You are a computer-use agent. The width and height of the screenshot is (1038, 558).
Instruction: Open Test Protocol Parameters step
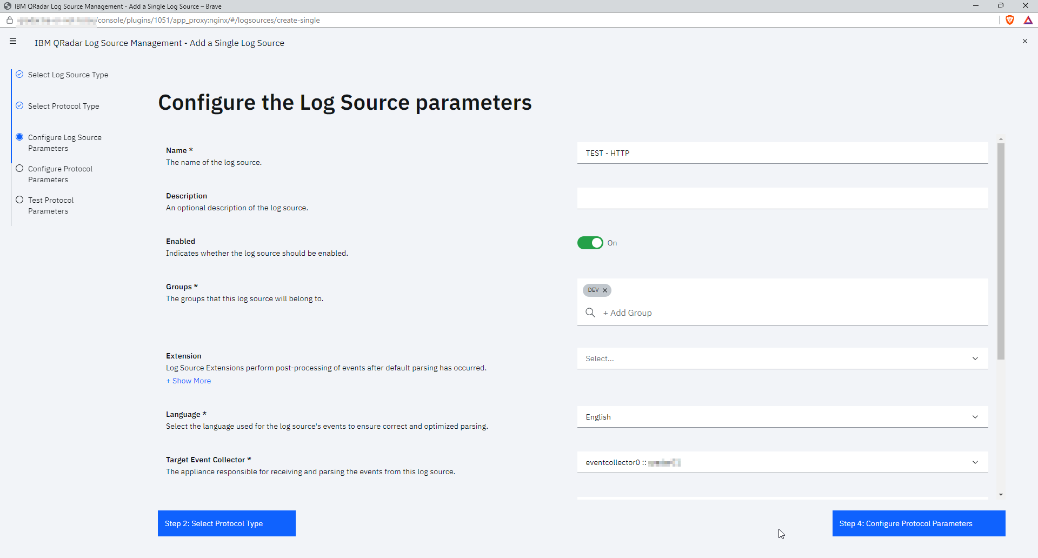(x=51, y=205)
